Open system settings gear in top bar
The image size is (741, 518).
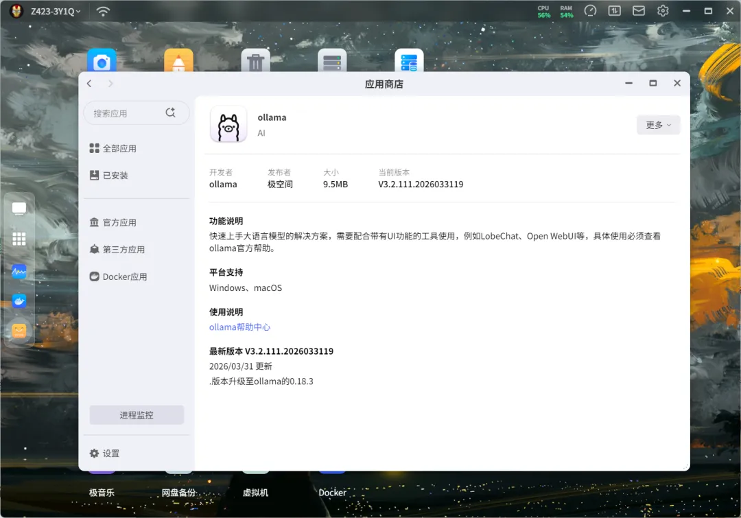663,10
